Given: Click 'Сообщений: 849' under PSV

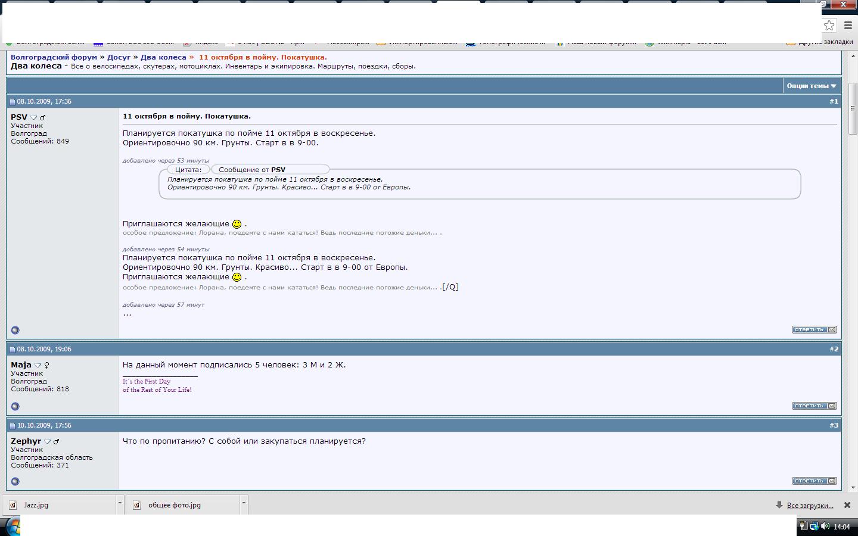Looking at the screenshot, I should coord(40,141).
